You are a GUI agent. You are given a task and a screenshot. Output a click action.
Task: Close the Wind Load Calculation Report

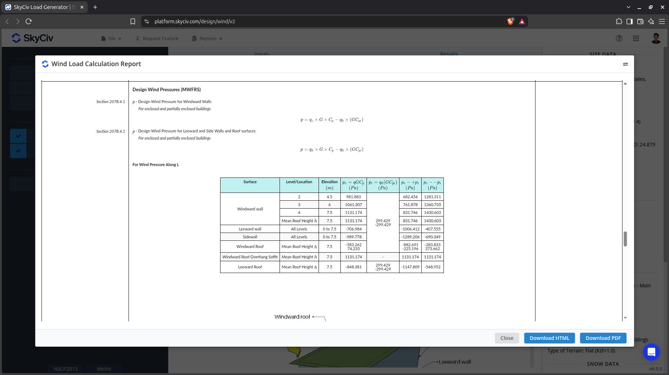coord(507,338)
